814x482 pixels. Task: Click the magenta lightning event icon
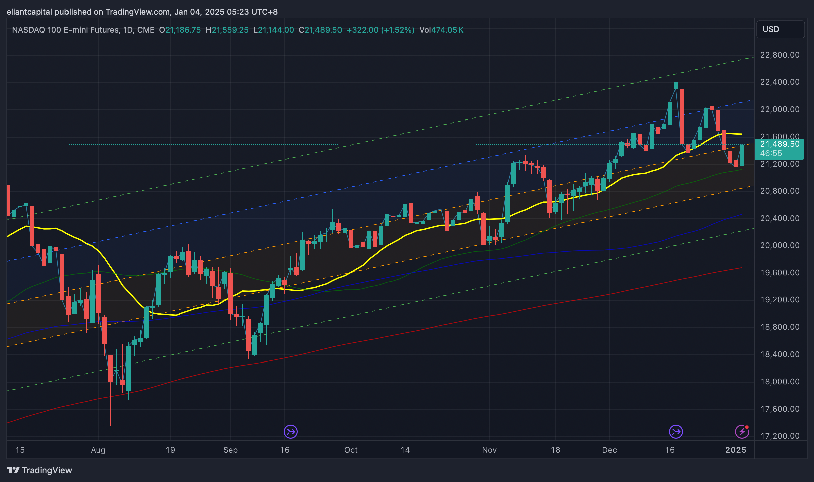click(742, 431)
